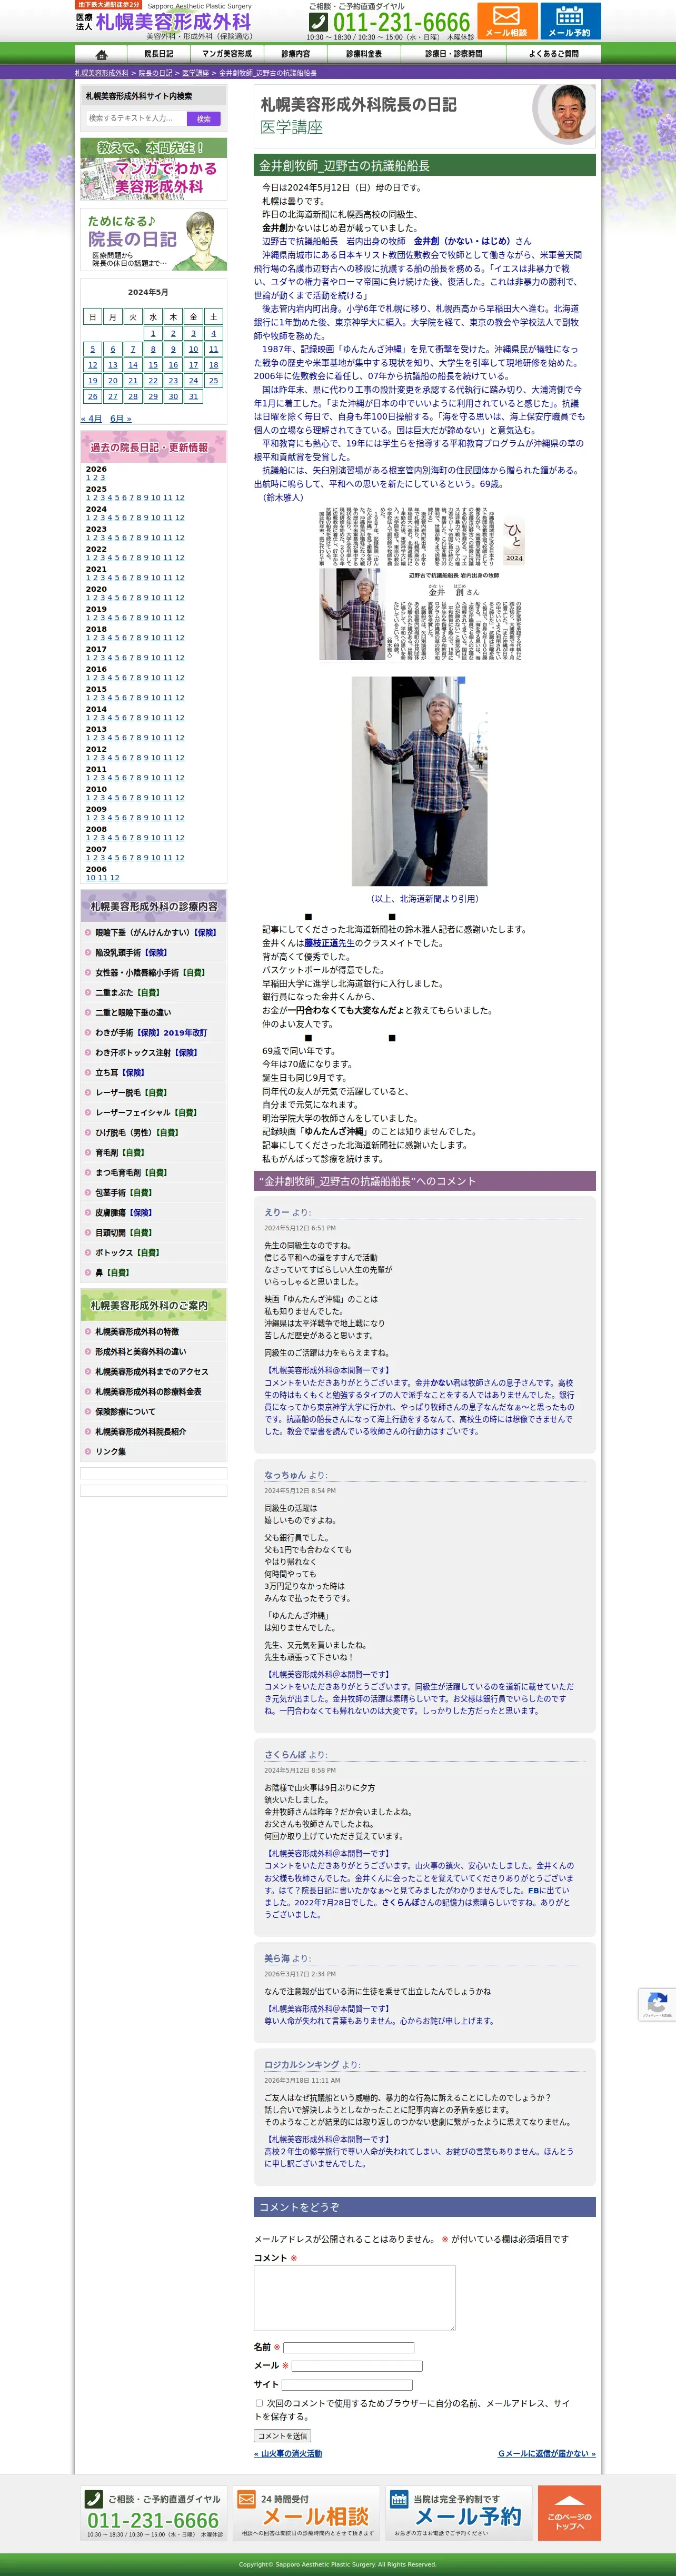The width and height of the screenshot is (676, 2576).
Task: Click the reCAPTCHA badge
Action: pyautogui.click(x=657, y=2005)
